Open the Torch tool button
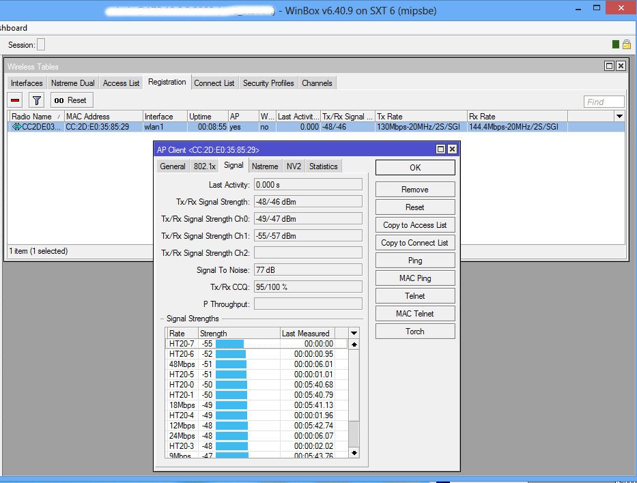Screen dimensions: 637x483 [415, 332]
